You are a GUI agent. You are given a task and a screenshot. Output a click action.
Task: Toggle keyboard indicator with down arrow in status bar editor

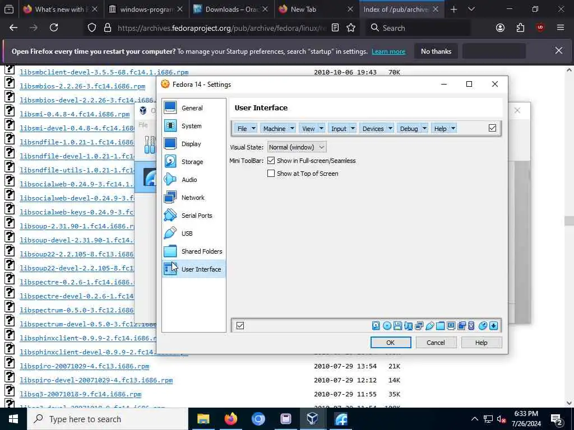coord(493,326)
